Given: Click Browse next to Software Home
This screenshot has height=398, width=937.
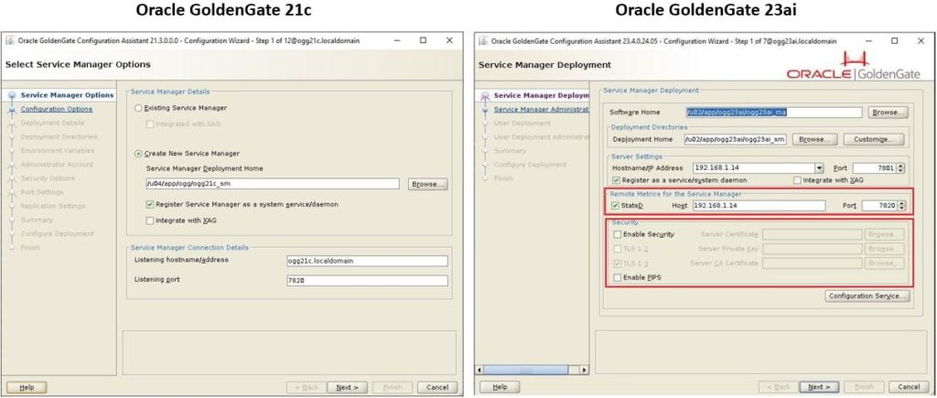Looking at the screenshot, I should 888,113.
